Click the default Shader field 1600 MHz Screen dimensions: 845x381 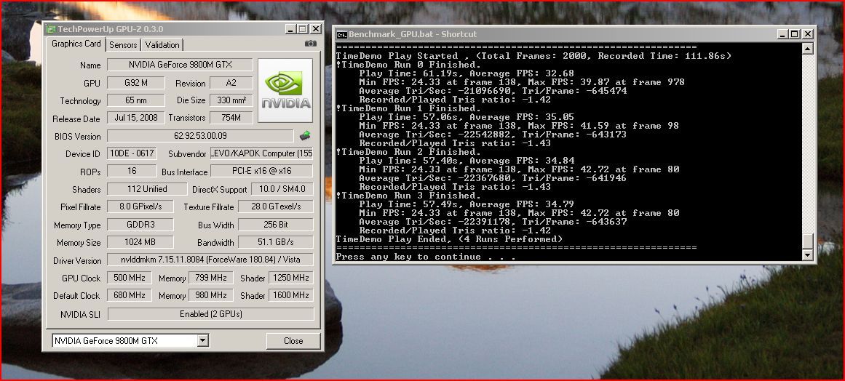pyautogui.click(x=290, y=295)
